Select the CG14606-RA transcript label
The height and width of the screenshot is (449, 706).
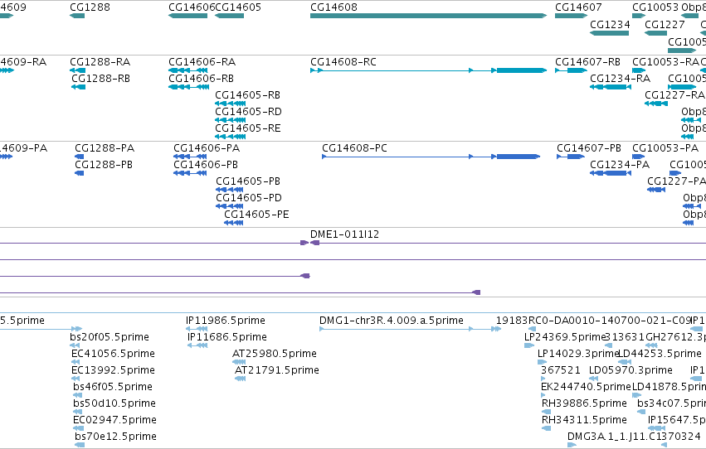point(202,62)
